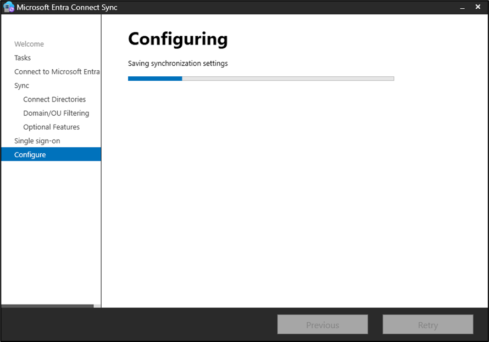Navigate to Domain/OU Filtering
489x342 pixels.
coord(56,113)
